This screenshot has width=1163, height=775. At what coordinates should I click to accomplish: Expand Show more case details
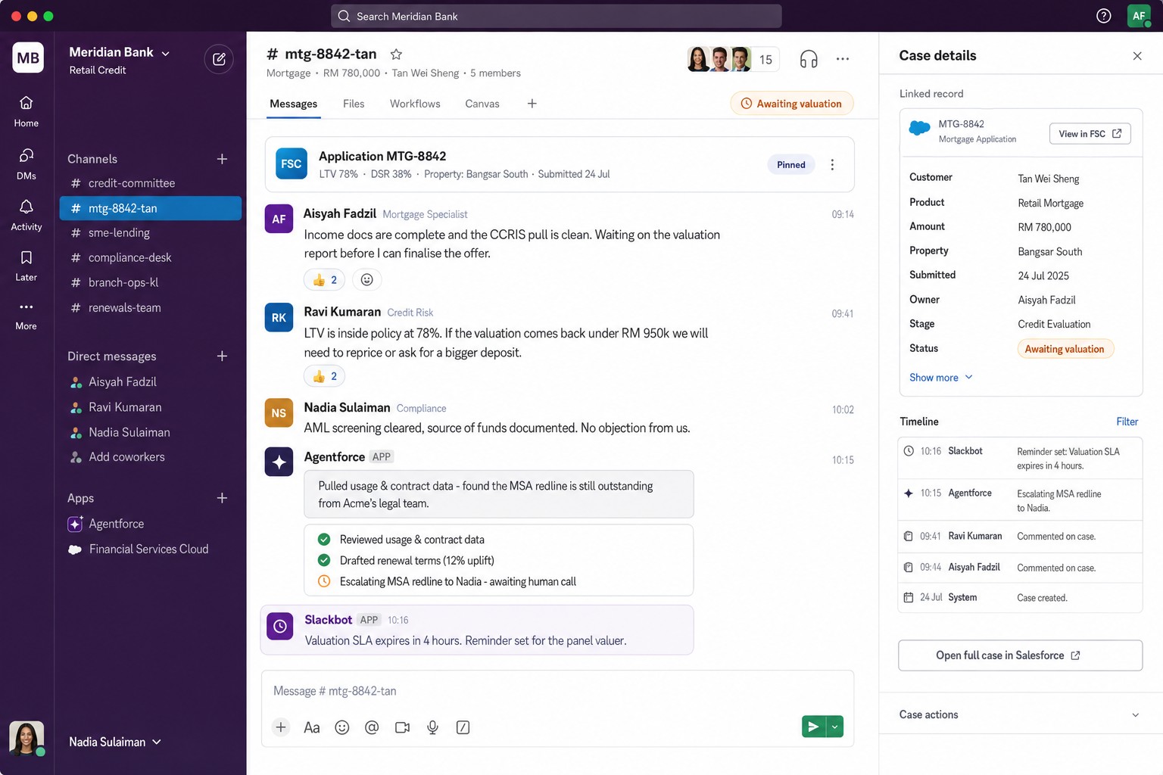pyautogui.click(x=941, y=378)
